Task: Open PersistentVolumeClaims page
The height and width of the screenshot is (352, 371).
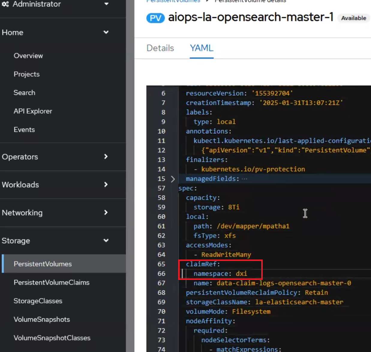Action: (52, 283)
